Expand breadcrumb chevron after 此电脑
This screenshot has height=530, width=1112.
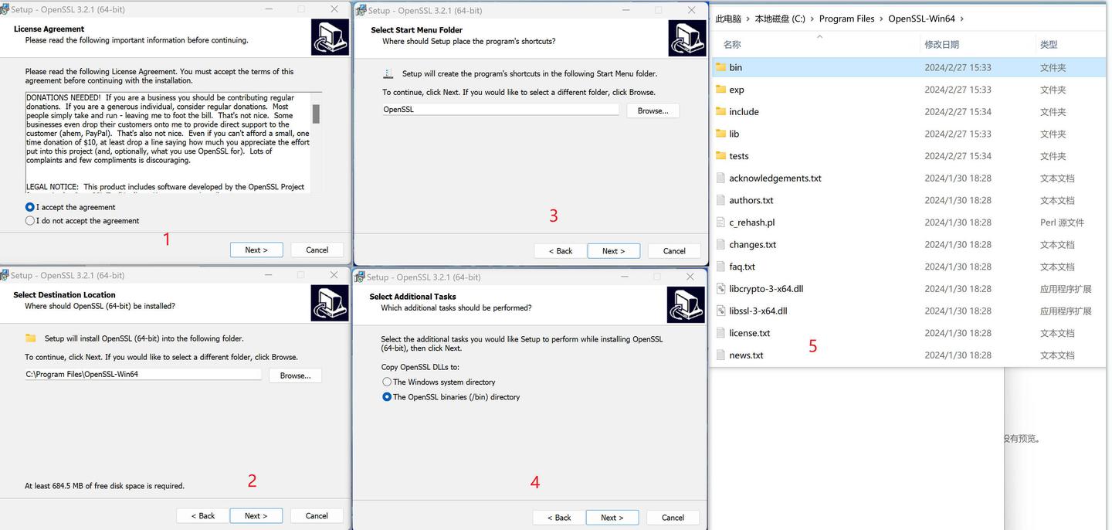(x=748, y=19)
